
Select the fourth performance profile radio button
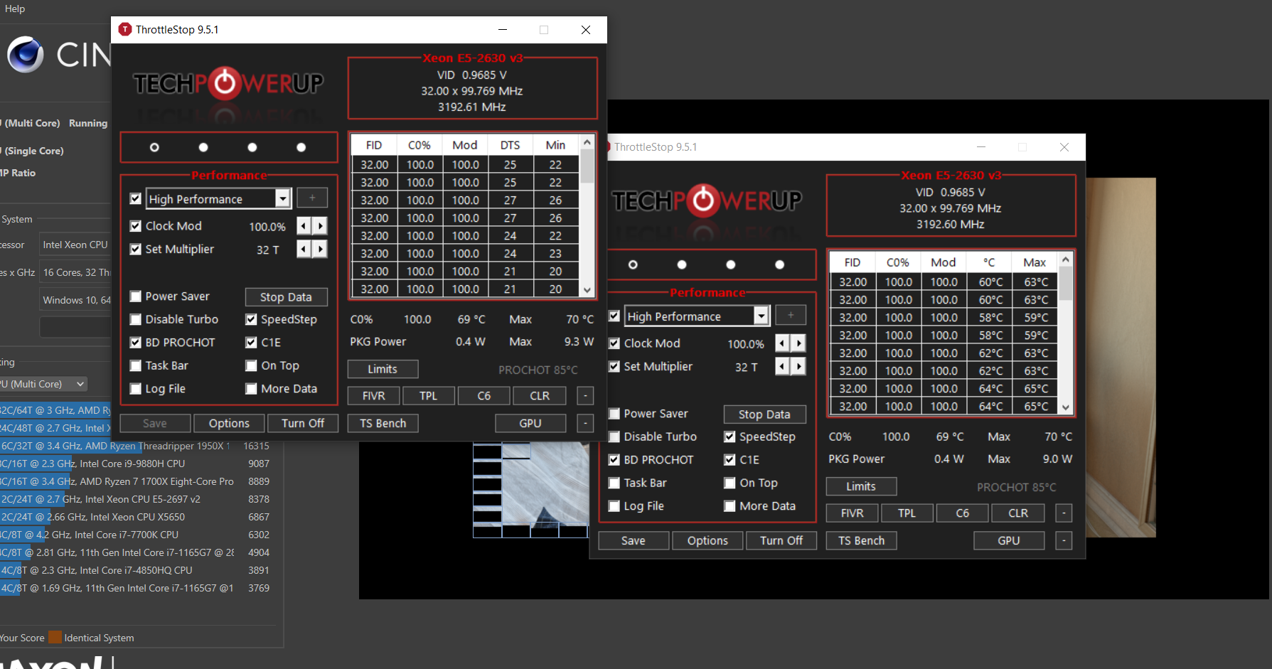click(x=301, y=147)
